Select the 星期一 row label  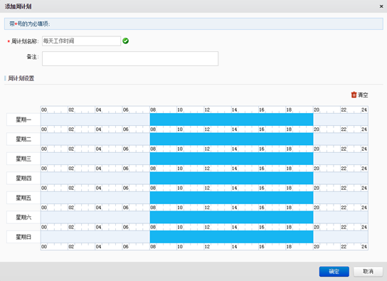click(23, 120)
